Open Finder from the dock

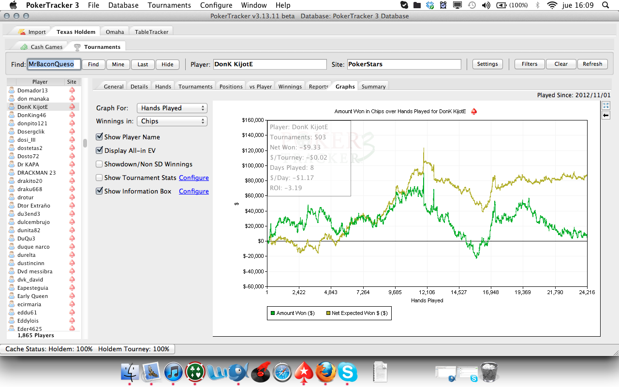pyautogui.click(x=131, y=372)
